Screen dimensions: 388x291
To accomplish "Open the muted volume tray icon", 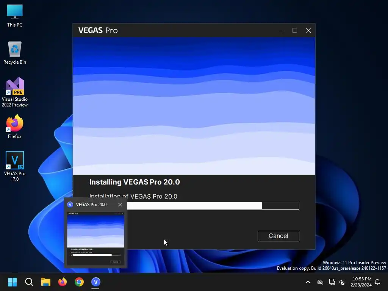I will [x=342, y=282].
